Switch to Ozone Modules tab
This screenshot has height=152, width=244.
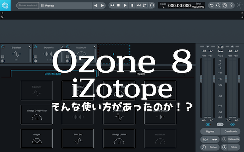click(53, 74)
